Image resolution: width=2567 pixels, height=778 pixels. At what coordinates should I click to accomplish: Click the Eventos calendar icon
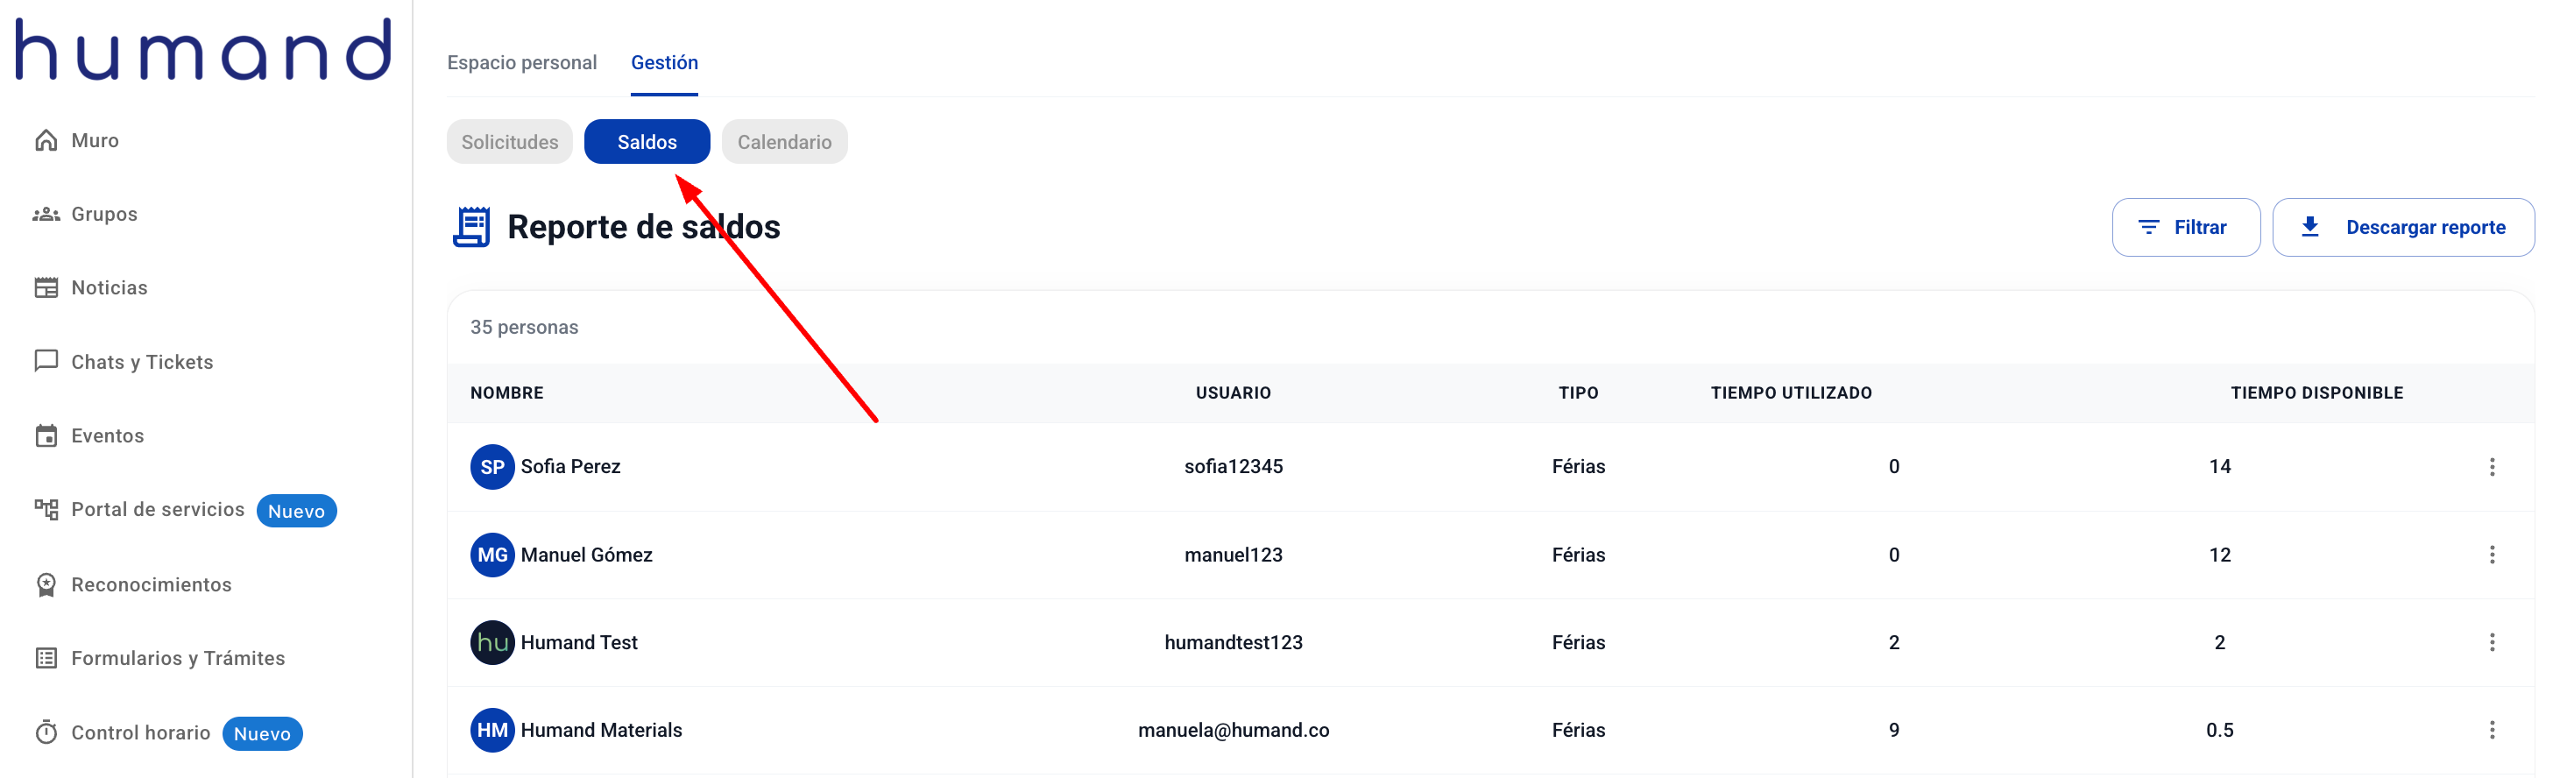point(46,435)
